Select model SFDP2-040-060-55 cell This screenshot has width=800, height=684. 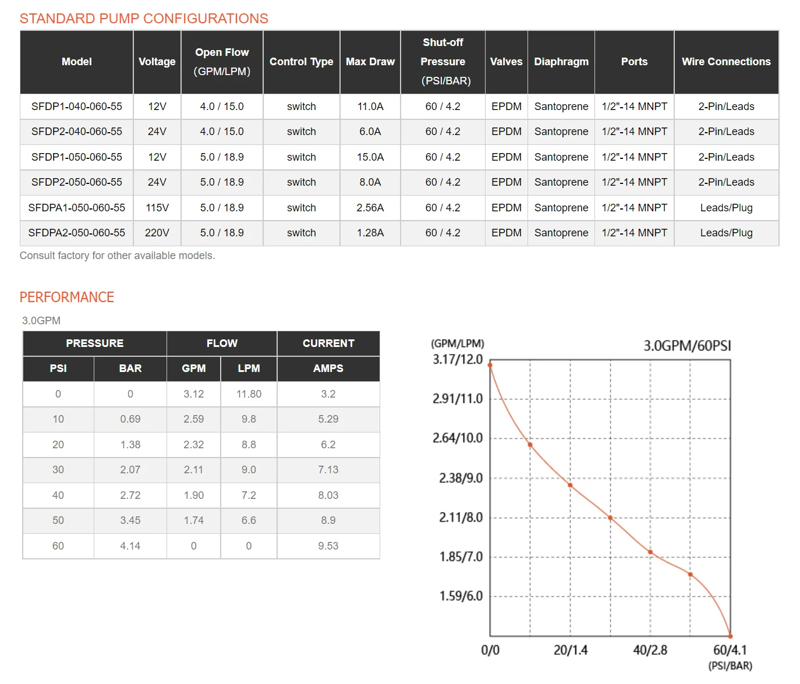[x=77, y=132]
